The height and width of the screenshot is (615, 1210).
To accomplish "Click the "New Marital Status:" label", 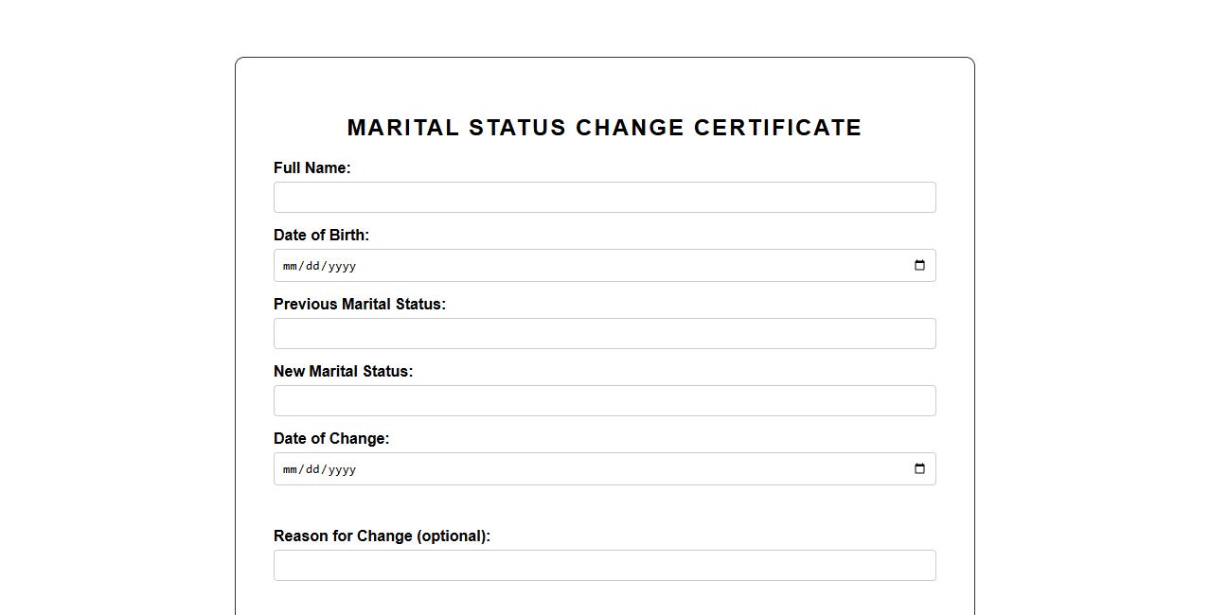I will pos(343,372).
